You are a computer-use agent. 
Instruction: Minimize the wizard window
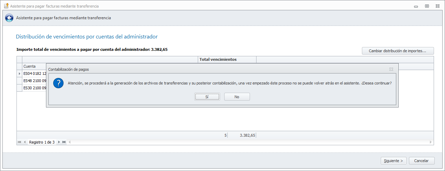tap(416, 6)
